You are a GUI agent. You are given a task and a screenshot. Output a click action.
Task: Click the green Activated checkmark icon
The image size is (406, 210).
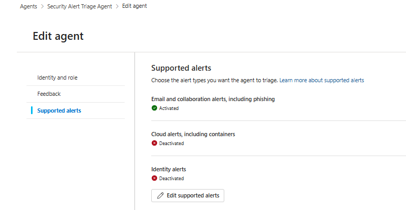click(x=154, y=108)
